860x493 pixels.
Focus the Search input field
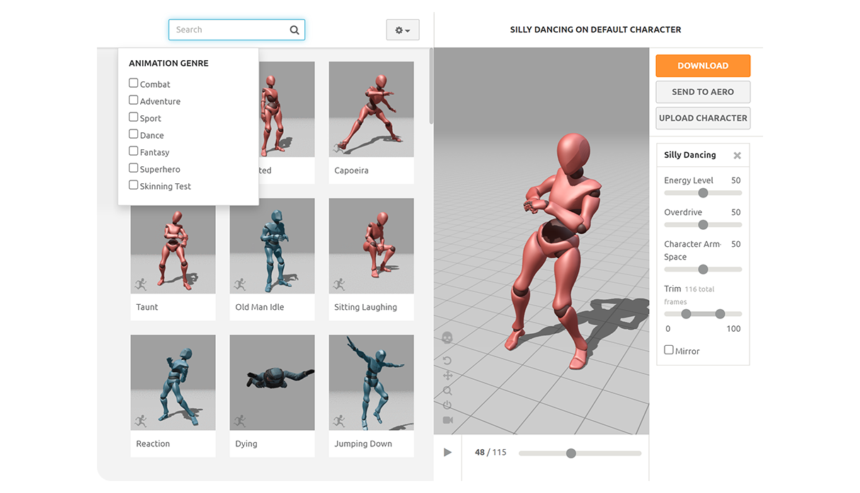tap(236, 30)
